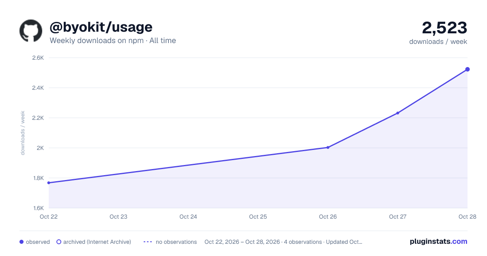Click the Oct 26 x-axis label
This screenshot has width=487, height=256.
[328, 217]
